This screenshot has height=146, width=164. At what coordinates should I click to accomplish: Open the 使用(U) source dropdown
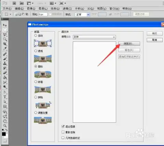pyautogui.click(x=94, y=37)
